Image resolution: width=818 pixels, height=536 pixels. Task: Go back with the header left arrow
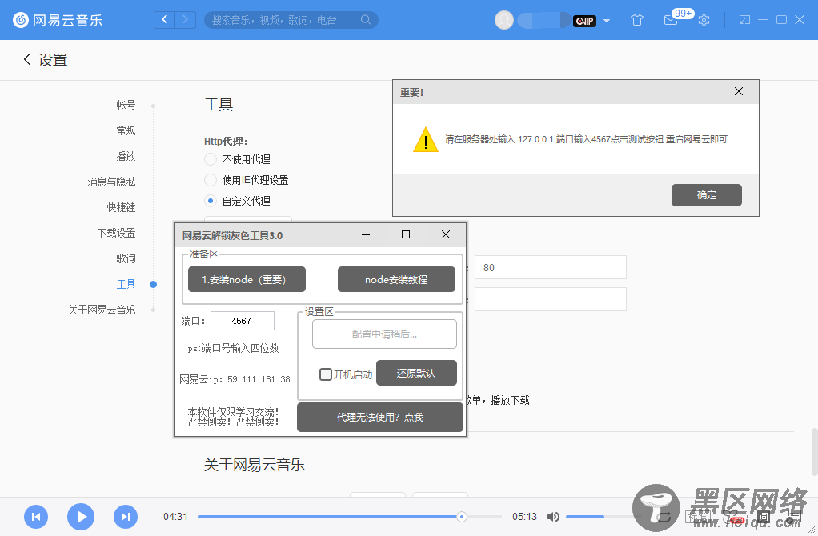click(x=164, y=20)
